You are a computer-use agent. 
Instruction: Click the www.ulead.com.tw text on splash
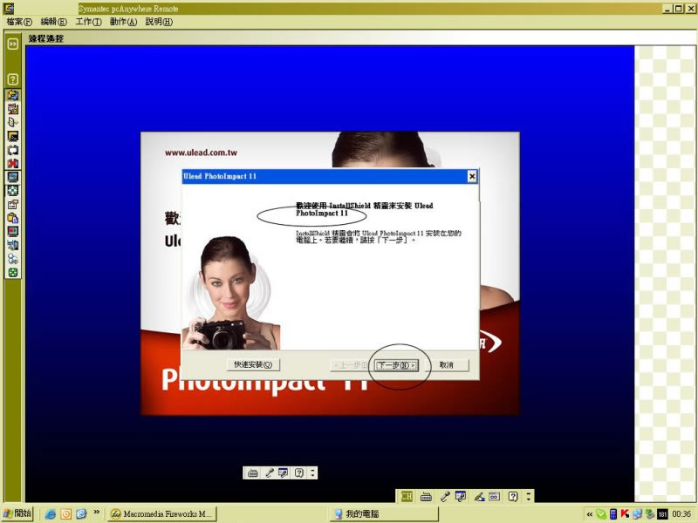(x=201, y=153)
